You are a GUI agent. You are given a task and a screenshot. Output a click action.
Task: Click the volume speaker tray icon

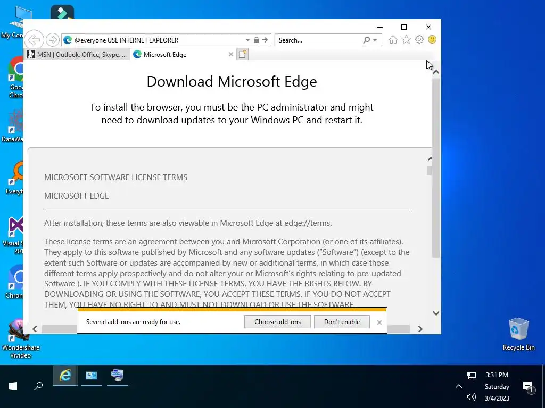pos(472,397)
